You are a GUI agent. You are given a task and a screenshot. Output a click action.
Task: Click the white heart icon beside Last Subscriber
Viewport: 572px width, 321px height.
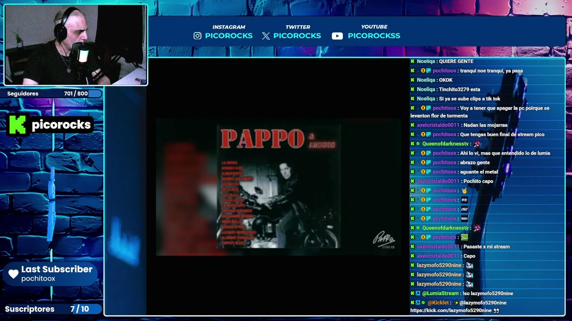pos(13,274)
